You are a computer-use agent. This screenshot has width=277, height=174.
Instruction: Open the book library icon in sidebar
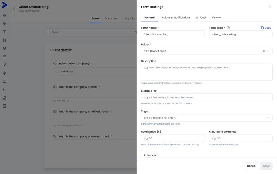(x=5, y=32)
